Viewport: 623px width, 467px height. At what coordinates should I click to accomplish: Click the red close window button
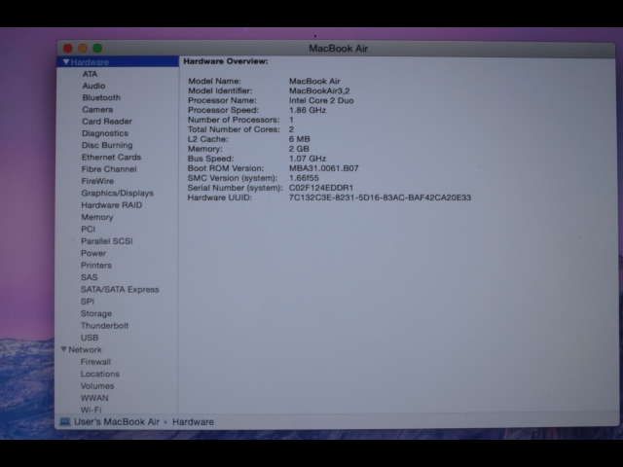pyautogui.click(x=67, y=48)
